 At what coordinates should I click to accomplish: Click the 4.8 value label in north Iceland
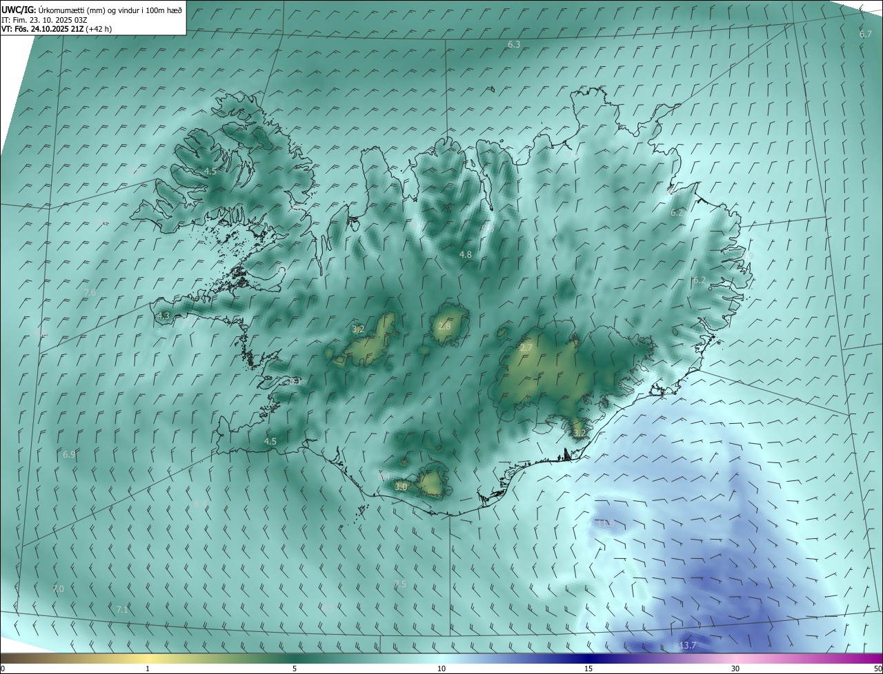[466, 254]
